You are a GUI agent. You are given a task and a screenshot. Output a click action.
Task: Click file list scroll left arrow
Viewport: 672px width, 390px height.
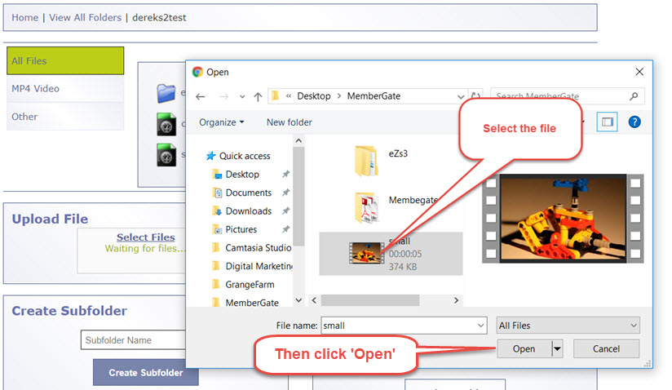(314, 300)
